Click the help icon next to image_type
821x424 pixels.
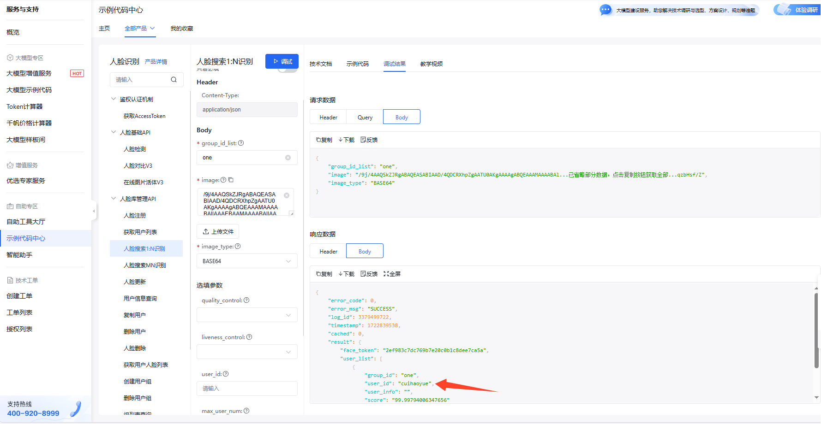point(238,246)
